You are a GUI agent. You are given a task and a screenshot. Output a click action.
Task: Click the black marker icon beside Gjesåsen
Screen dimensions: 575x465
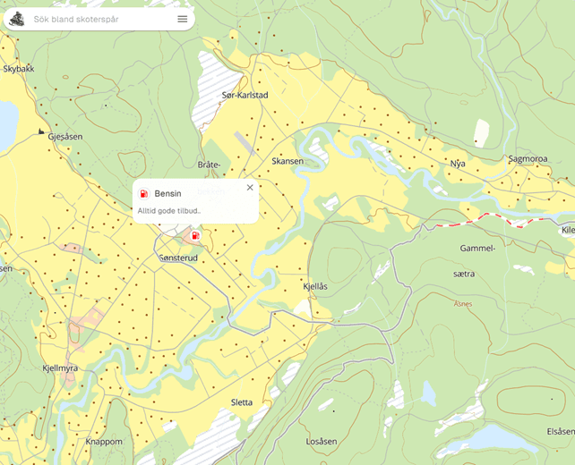(40, 132)
